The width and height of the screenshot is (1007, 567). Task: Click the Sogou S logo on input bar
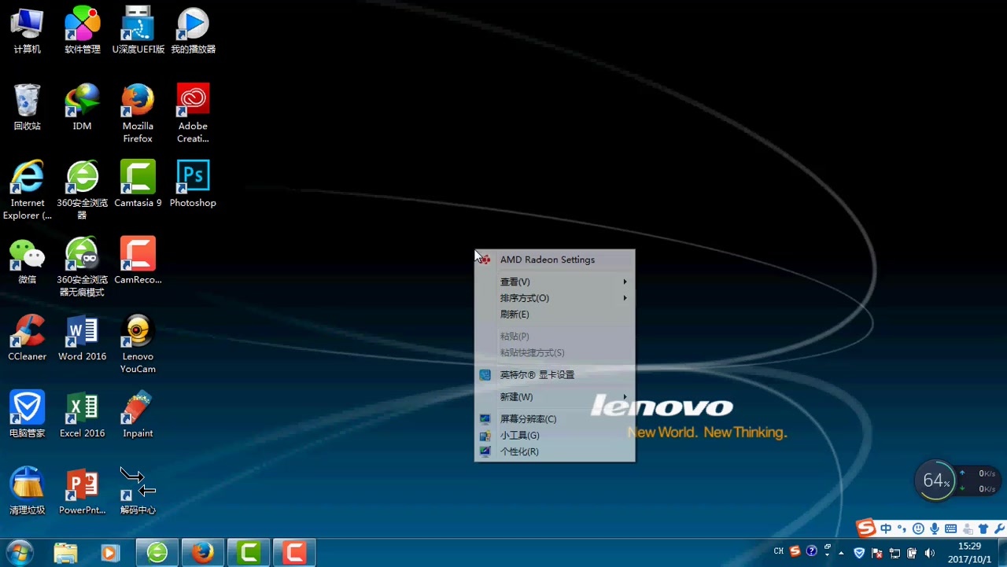[866, 528]
